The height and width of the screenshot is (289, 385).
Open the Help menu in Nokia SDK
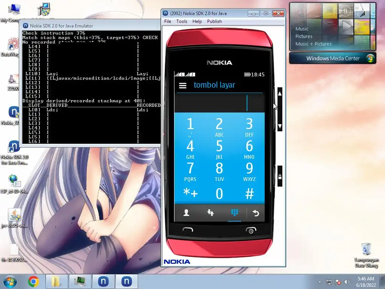point(197,21)
